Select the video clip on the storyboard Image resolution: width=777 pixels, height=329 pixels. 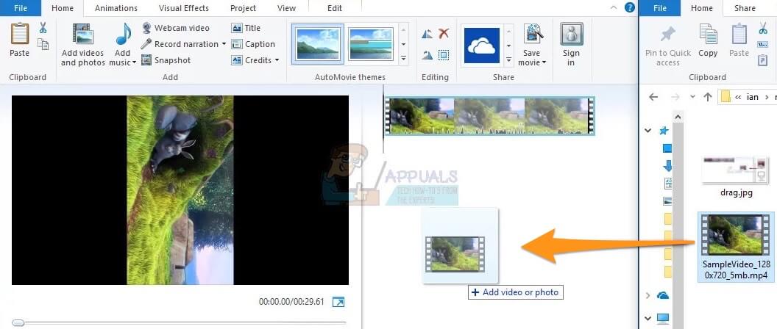(x=489, y=116)
